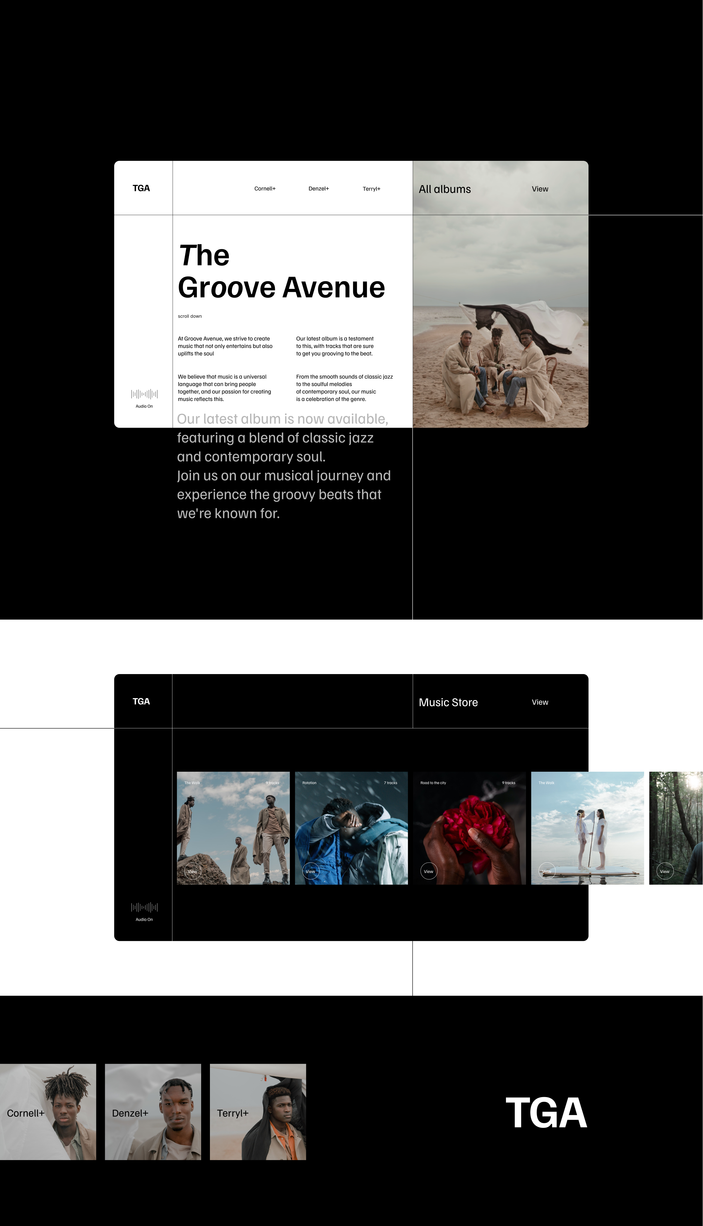Select the Rotation album cover image
This screenshot has height=1226, width=703.
tap(351, 828)
